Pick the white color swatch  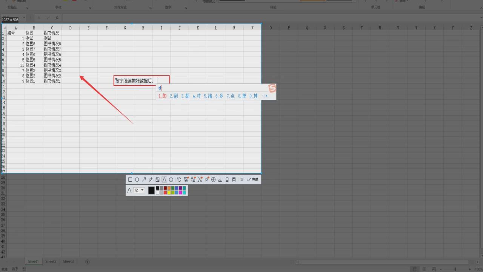tap(158, 193)
